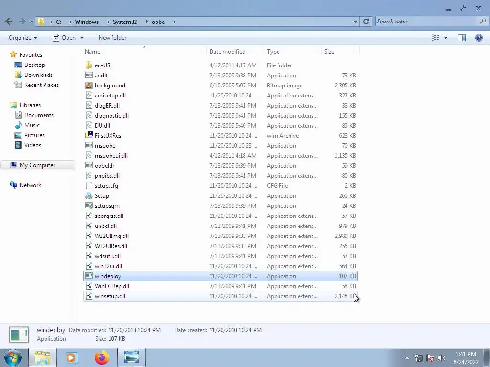Select the diagER.dll file name
Viewport: 490px width, 367px height.
point(107,106)
